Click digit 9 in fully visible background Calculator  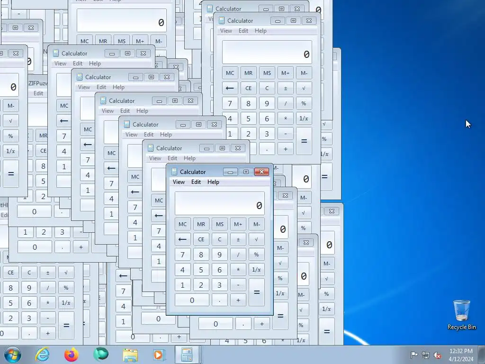[x=267, y=103]
